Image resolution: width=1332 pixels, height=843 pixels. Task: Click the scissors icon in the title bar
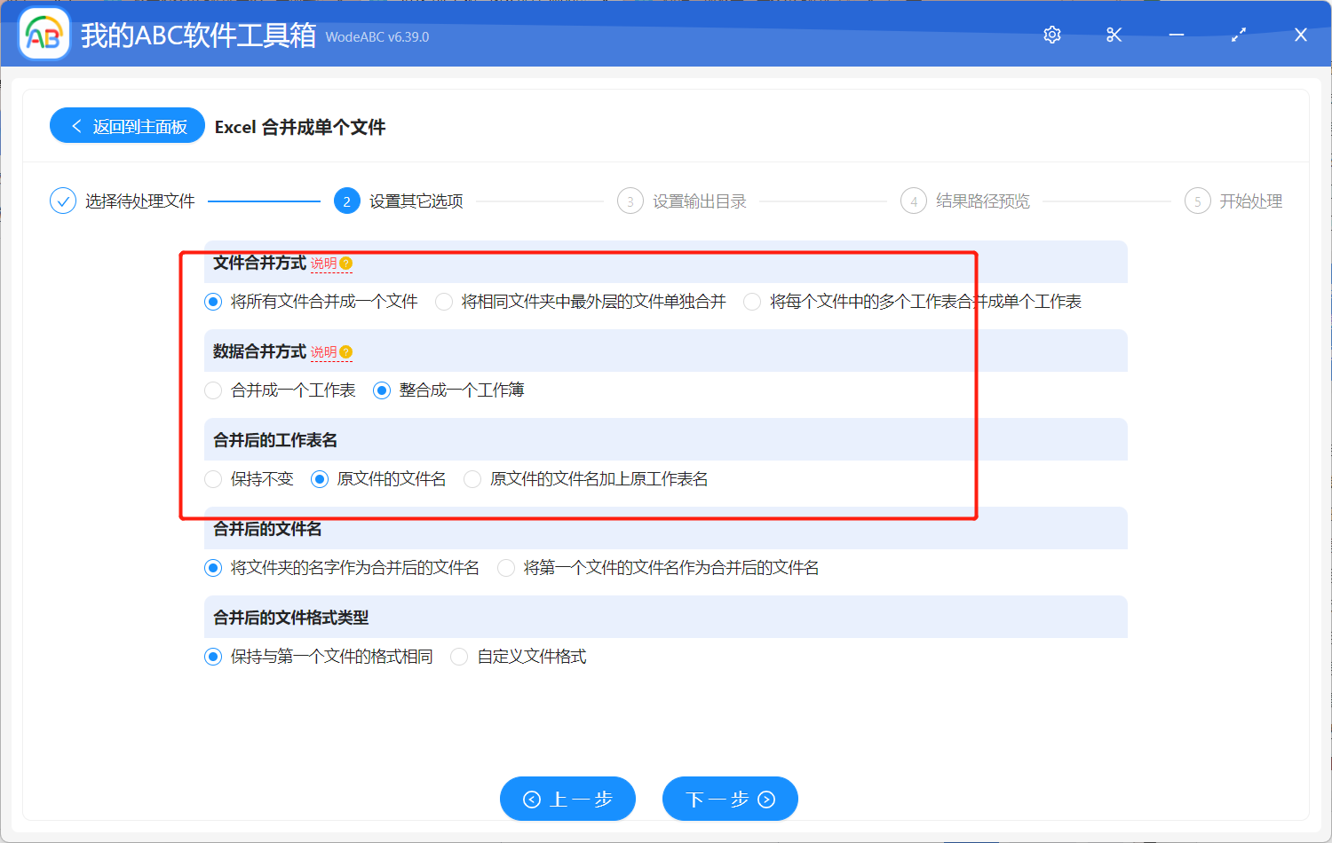(x=1114, y=35)
